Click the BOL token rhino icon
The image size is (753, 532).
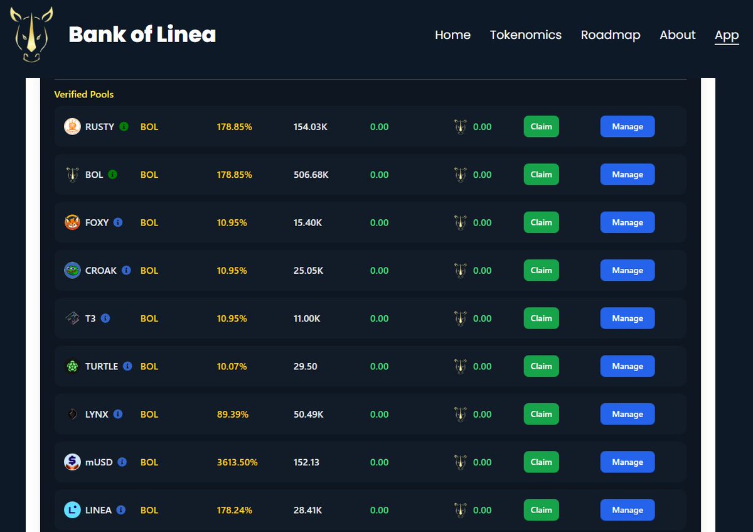point(72,175)
